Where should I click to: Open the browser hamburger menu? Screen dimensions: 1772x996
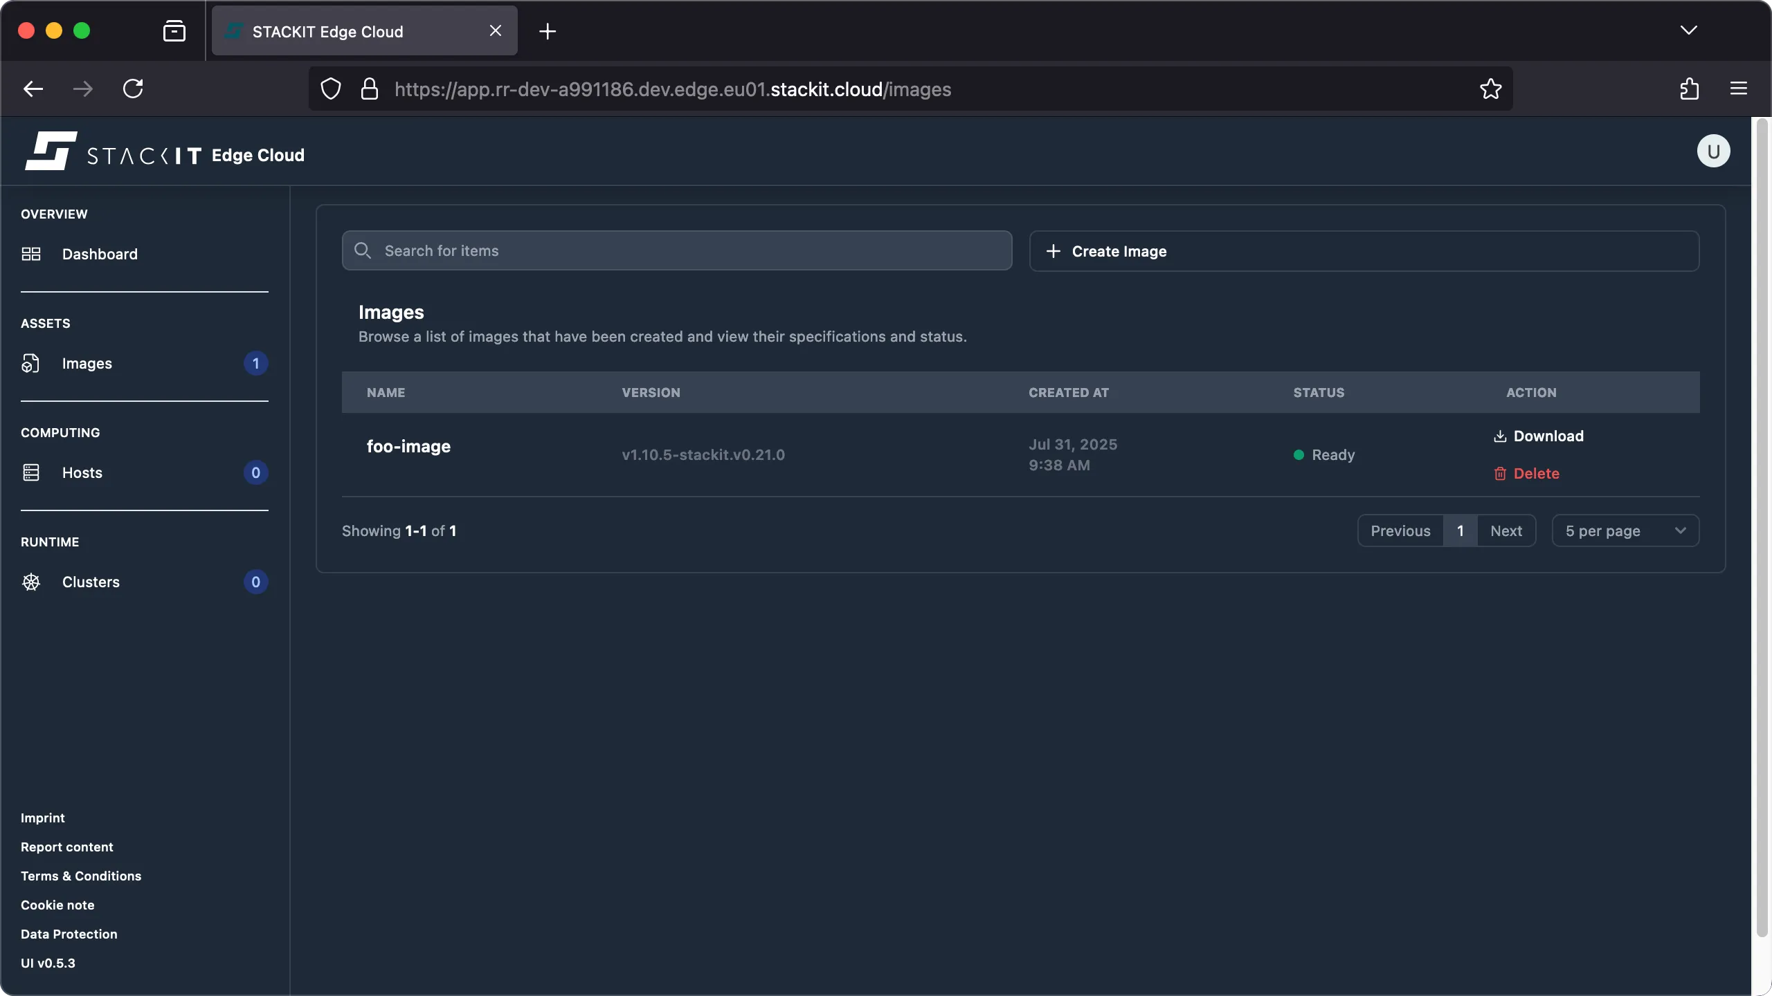point(1738,89)
